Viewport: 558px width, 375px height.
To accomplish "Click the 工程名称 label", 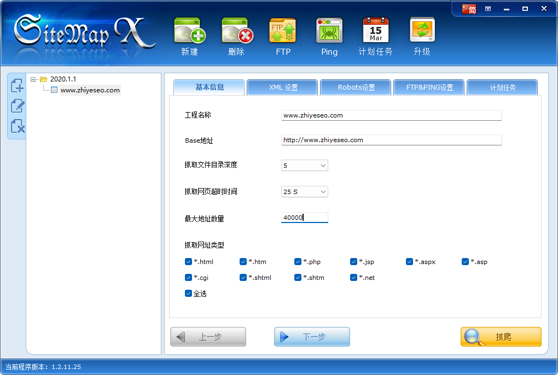I will pyautogui.click(x=198, y=115).
